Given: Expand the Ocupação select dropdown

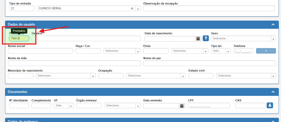Looking at the screenshot, I should tap(156, 76).
